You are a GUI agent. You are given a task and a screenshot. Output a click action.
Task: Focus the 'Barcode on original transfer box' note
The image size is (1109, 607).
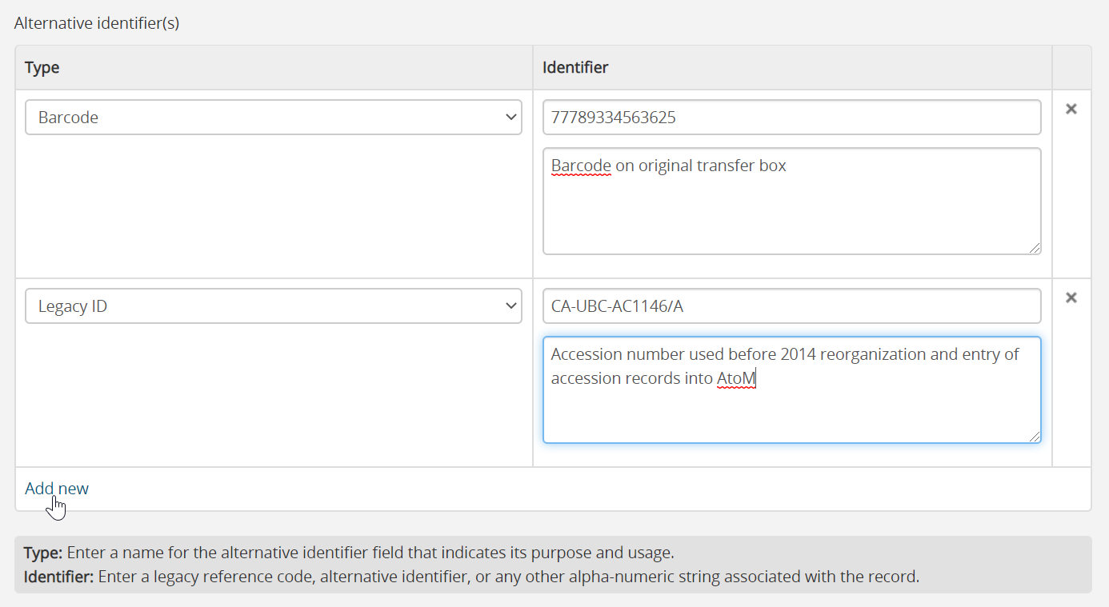791,208
